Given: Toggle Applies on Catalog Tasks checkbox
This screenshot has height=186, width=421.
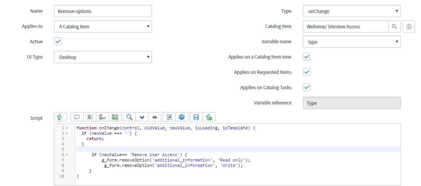Looking at the screenshot, I should click(x=307, y=87).
